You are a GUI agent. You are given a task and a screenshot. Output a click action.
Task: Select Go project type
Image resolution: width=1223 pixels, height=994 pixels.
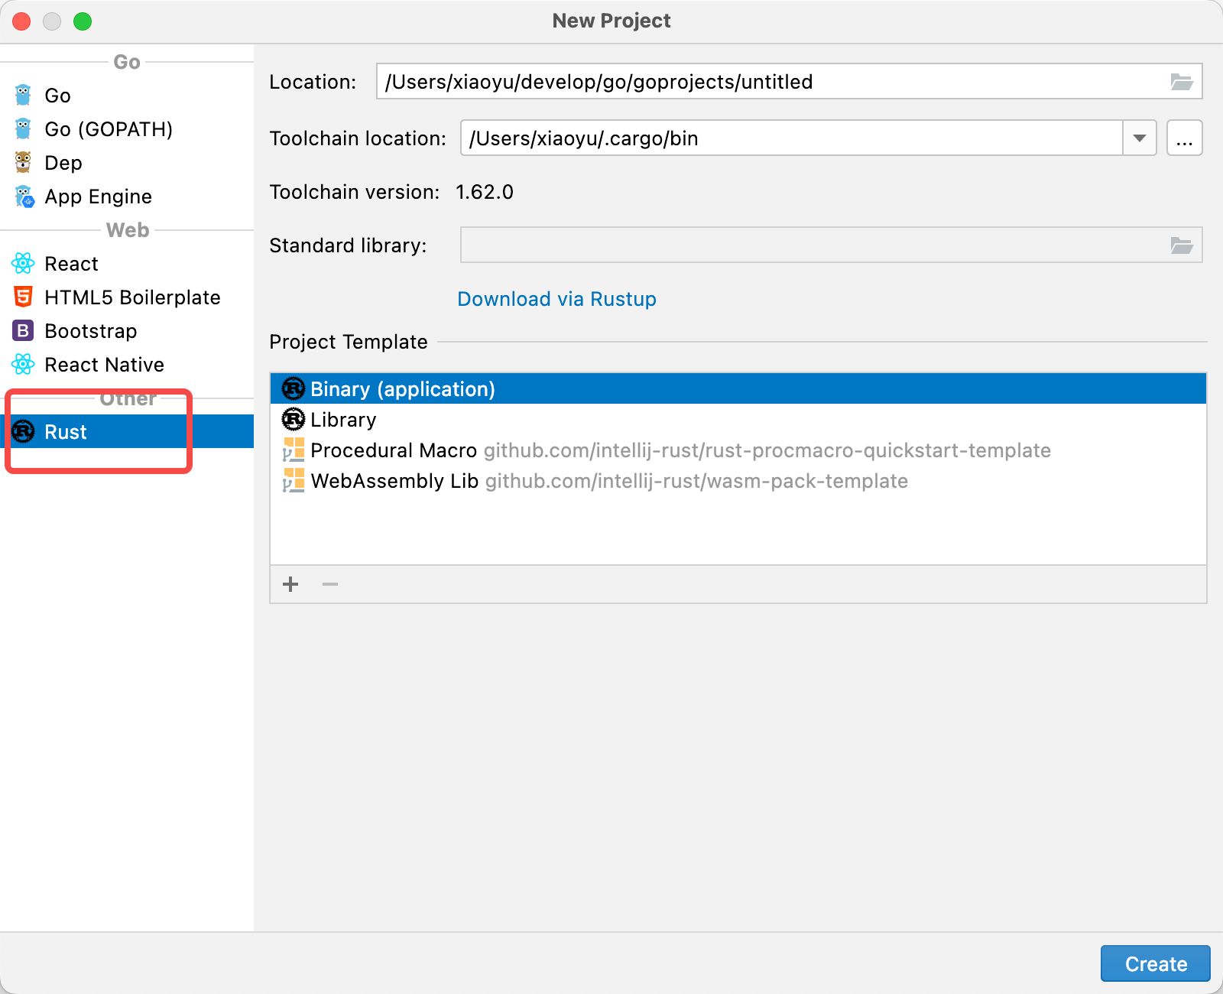pyautogui.click(x=127, y=95)
